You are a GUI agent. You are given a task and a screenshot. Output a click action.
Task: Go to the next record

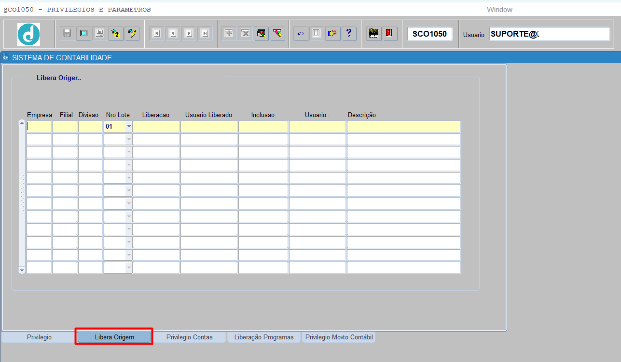(x=189, y=33)
